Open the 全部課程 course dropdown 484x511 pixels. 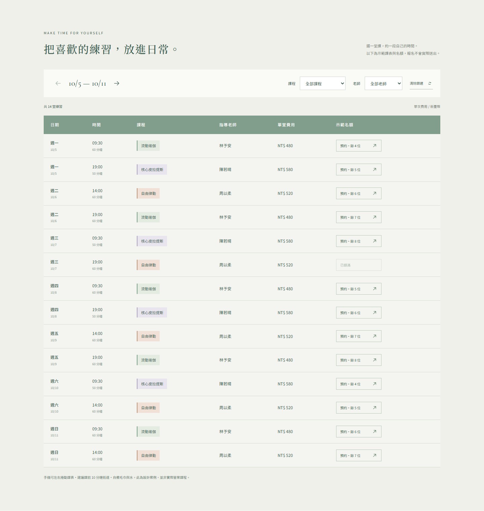pos(323,83)
